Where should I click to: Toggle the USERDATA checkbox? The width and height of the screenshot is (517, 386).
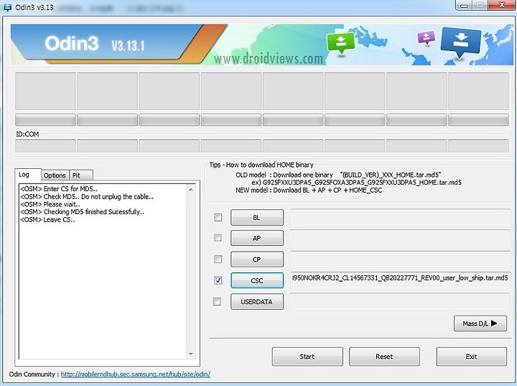pyautogui.click(x=218, y=301)
